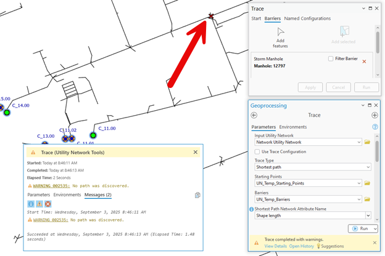Click Apply button in Trace pane
The width and height of the screenshot is (385, 256).
pyautogui.click(x=310, y=87)
